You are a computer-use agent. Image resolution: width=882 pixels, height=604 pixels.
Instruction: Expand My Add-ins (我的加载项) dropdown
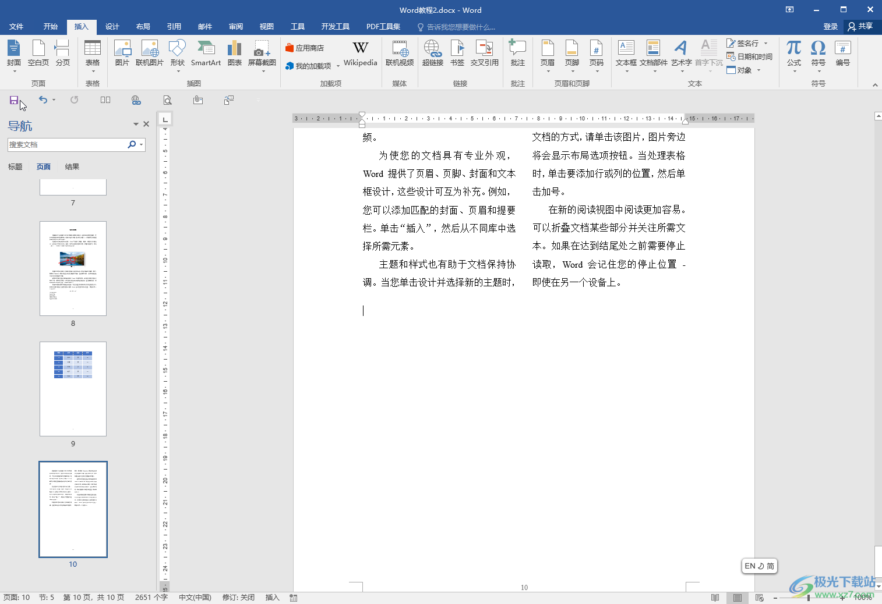click(x=338, y=66)
